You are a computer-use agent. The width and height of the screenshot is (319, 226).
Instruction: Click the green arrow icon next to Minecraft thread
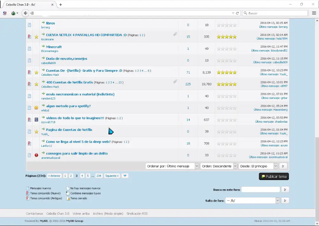click(x=43, y=46)
